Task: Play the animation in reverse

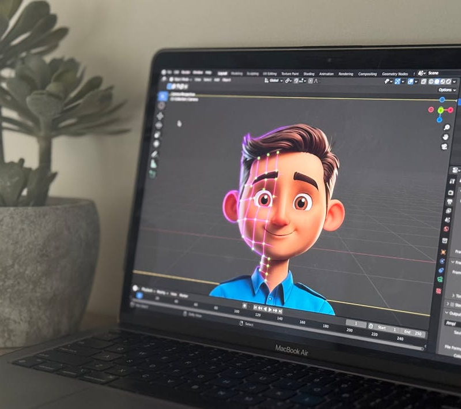Action: [265, 309]
